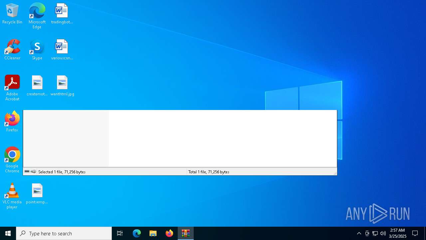
Task: Open the volume control tray icon
Action: [383, 233]
